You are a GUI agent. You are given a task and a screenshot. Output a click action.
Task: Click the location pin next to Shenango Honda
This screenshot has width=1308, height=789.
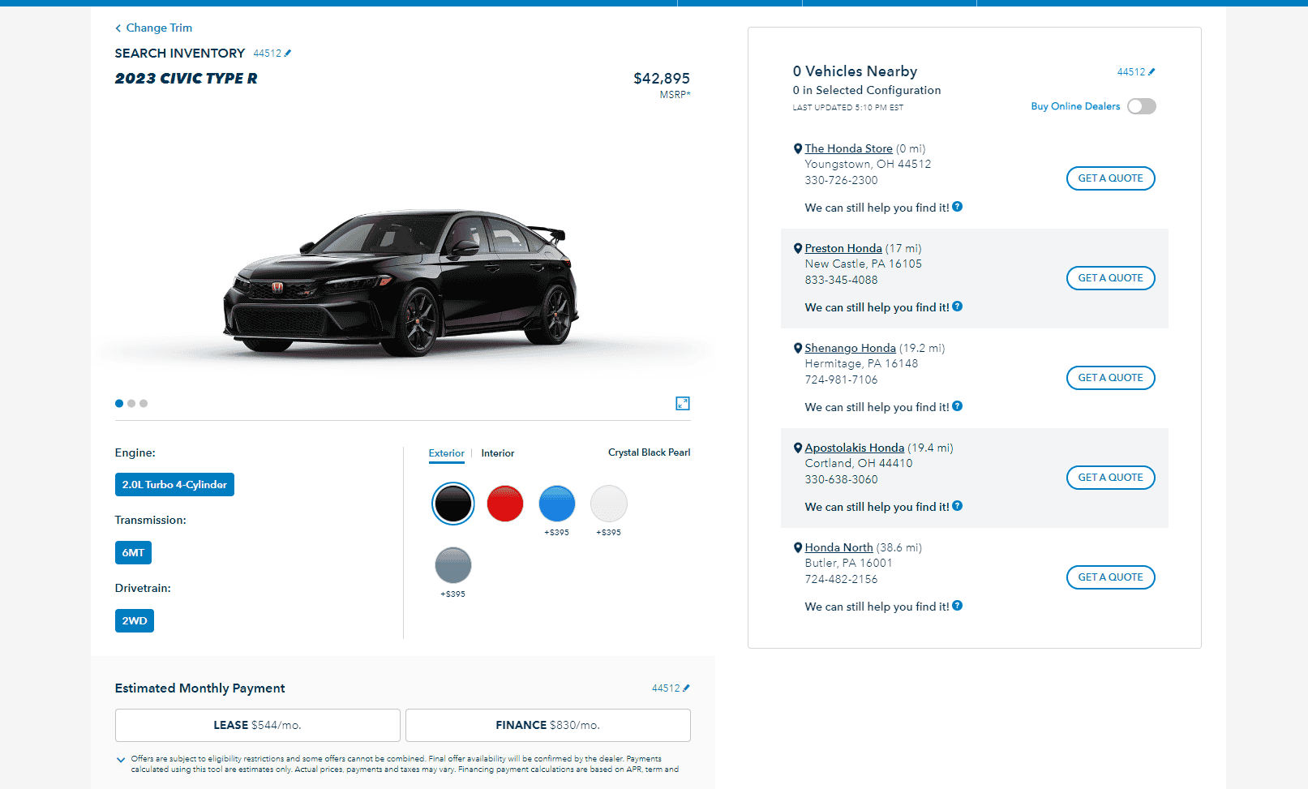[797, 347]
